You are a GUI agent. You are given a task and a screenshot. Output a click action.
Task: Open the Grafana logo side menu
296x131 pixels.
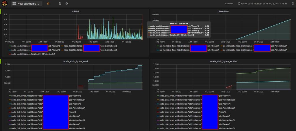(x=5, y=3)
